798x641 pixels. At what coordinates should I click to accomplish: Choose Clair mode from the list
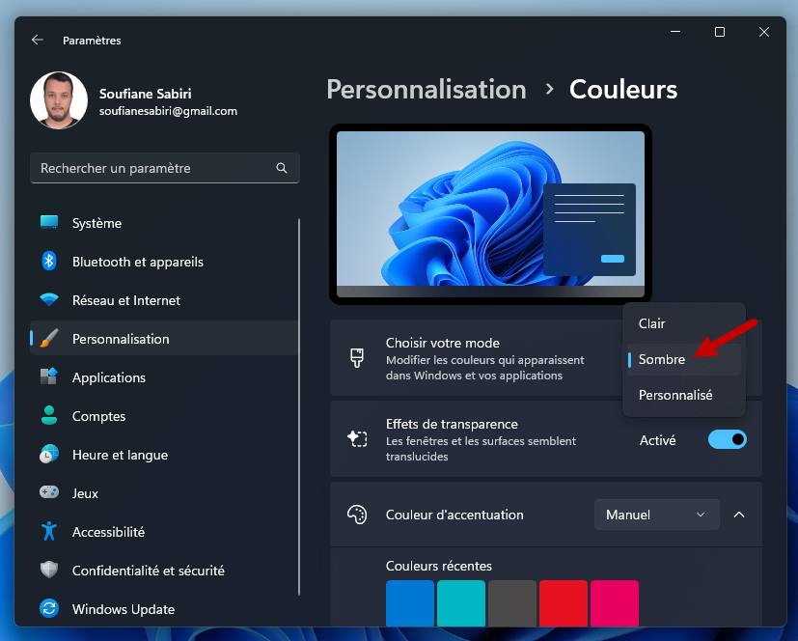click(x=684, y=323)
